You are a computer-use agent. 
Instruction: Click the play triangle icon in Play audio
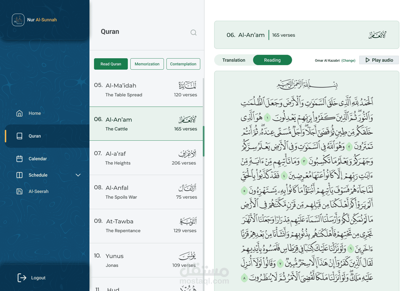[x=368, y=60]
